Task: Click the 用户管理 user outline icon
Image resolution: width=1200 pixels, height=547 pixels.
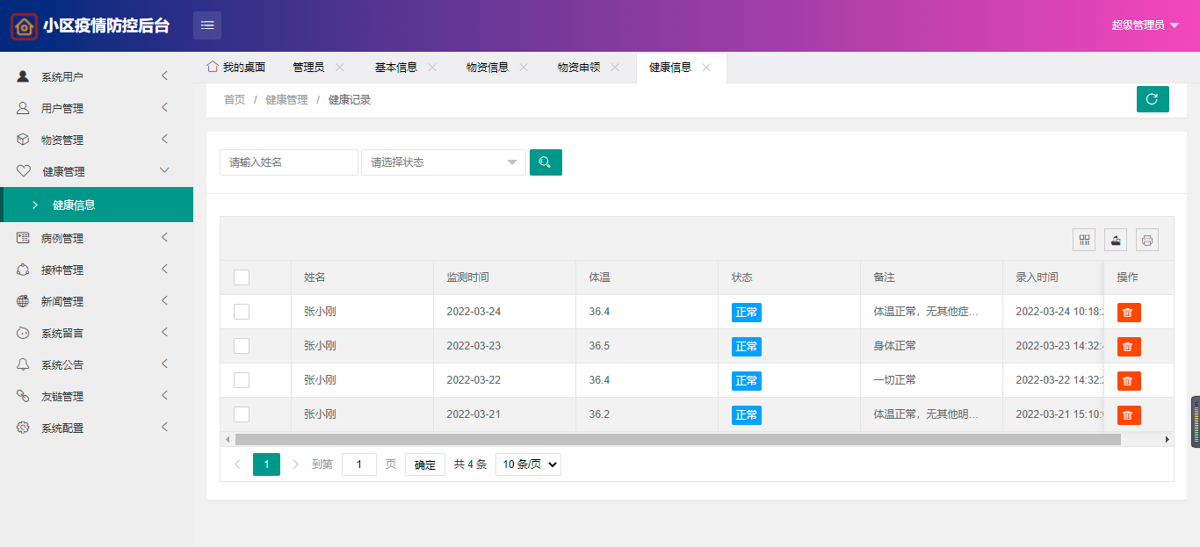Action: 23,108
